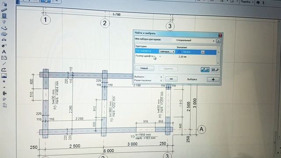This screenshot has height=158, width=281.
Task: Click top grid axis marker 3
Action: coord(170,26)
